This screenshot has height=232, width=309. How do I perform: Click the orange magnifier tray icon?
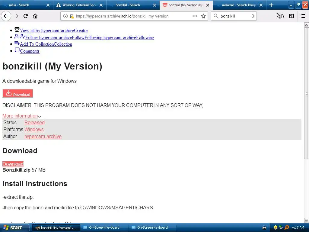pos(287,227)
